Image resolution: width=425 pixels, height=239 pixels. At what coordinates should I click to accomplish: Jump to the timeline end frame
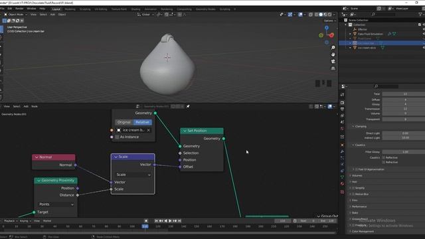point(179,221)
